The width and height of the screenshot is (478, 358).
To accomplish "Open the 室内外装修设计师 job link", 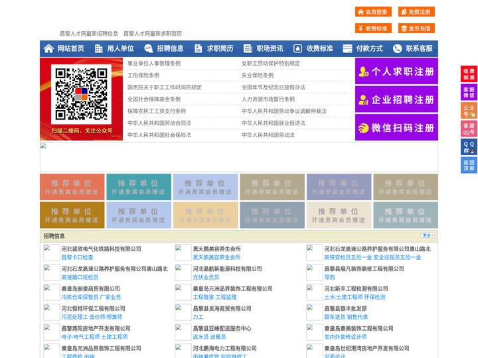I will coord(345,337).
